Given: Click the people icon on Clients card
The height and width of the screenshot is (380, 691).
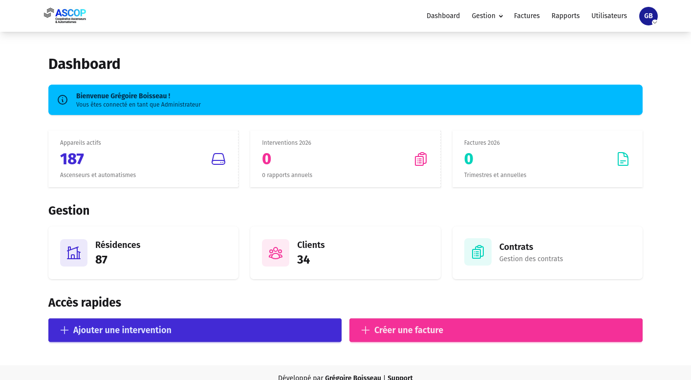Looking at the screenshot, I should (276, 253).
